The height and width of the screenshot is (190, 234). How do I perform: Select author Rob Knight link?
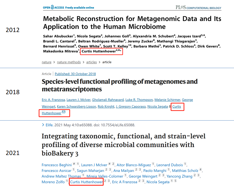pos(106,107)
